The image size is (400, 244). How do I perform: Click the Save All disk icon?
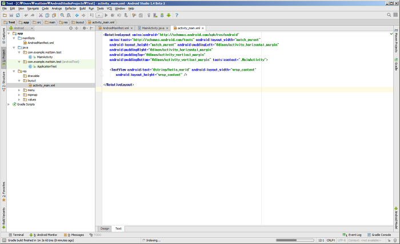[11, 15]
